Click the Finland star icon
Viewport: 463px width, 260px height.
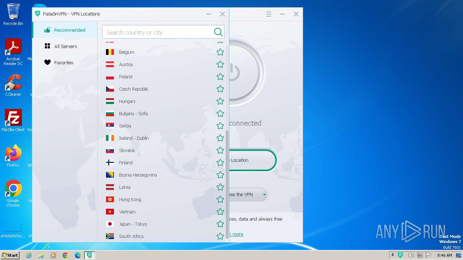click(220, 162)
